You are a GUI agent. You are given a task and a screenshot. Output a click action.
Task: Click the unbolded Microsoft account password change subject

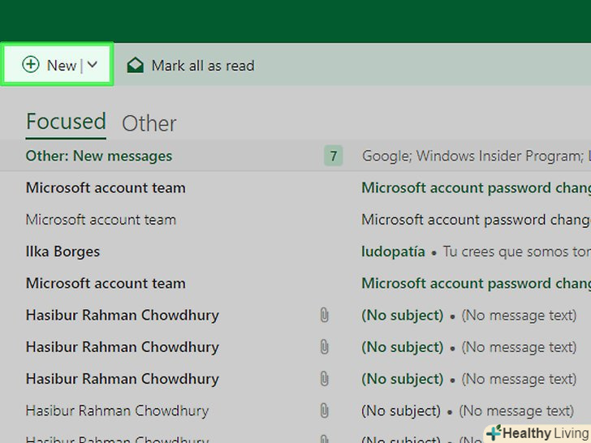point(475,219)
